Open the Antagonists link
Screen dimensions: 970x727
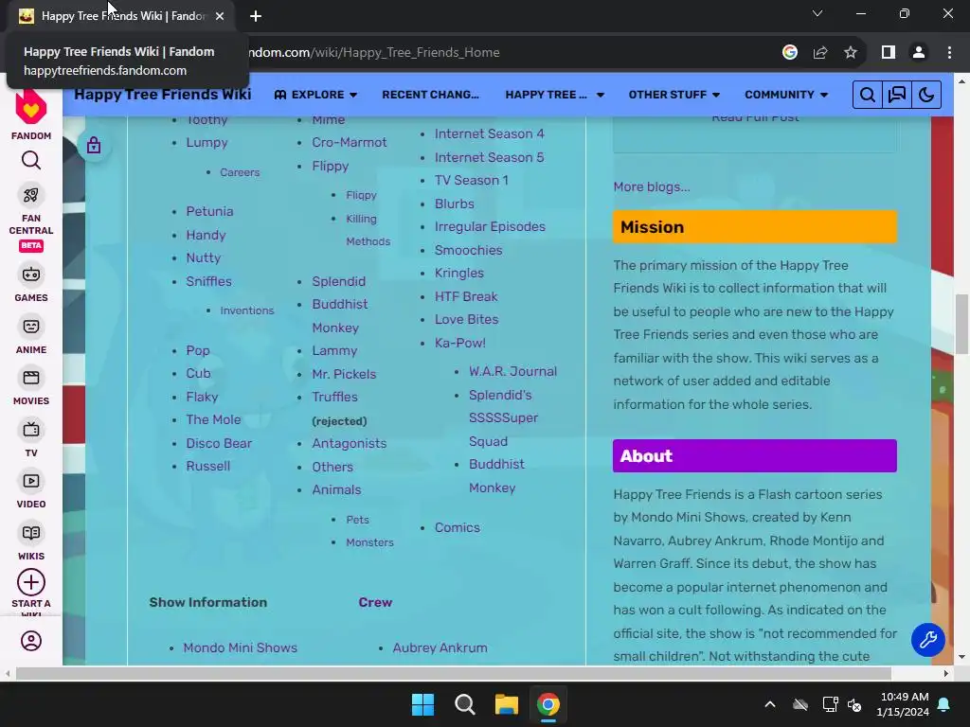click(x=349, y=443)
